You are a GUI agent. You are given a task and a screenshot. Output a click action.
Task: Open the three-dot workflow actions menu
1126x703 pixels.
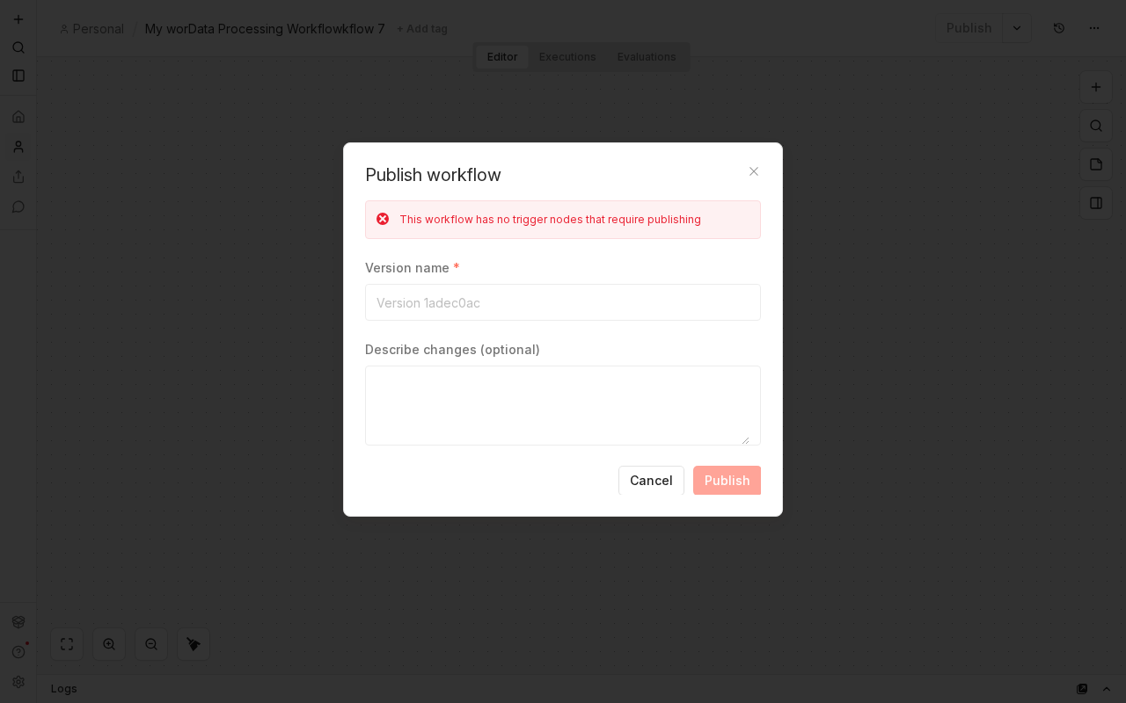(1094, 28)
